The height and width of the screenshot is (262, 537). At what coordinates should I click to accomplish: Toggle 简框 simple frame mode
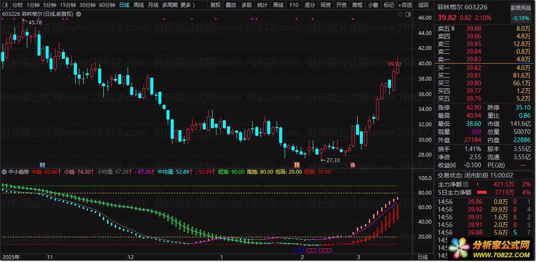357,5
